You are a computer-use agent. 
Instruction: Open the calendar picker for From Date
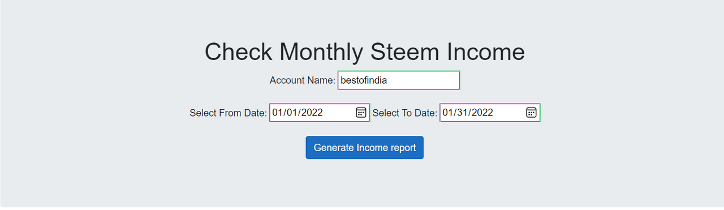361,112
